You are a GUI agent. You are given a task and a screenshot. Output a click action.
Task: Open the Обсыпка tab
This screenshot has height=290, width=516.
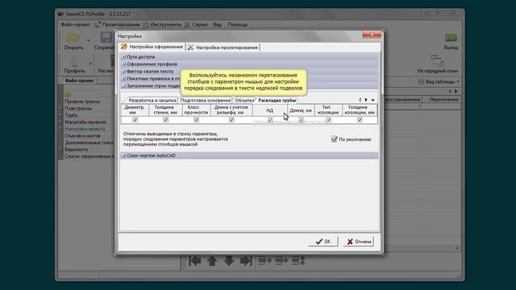(243, 100)
